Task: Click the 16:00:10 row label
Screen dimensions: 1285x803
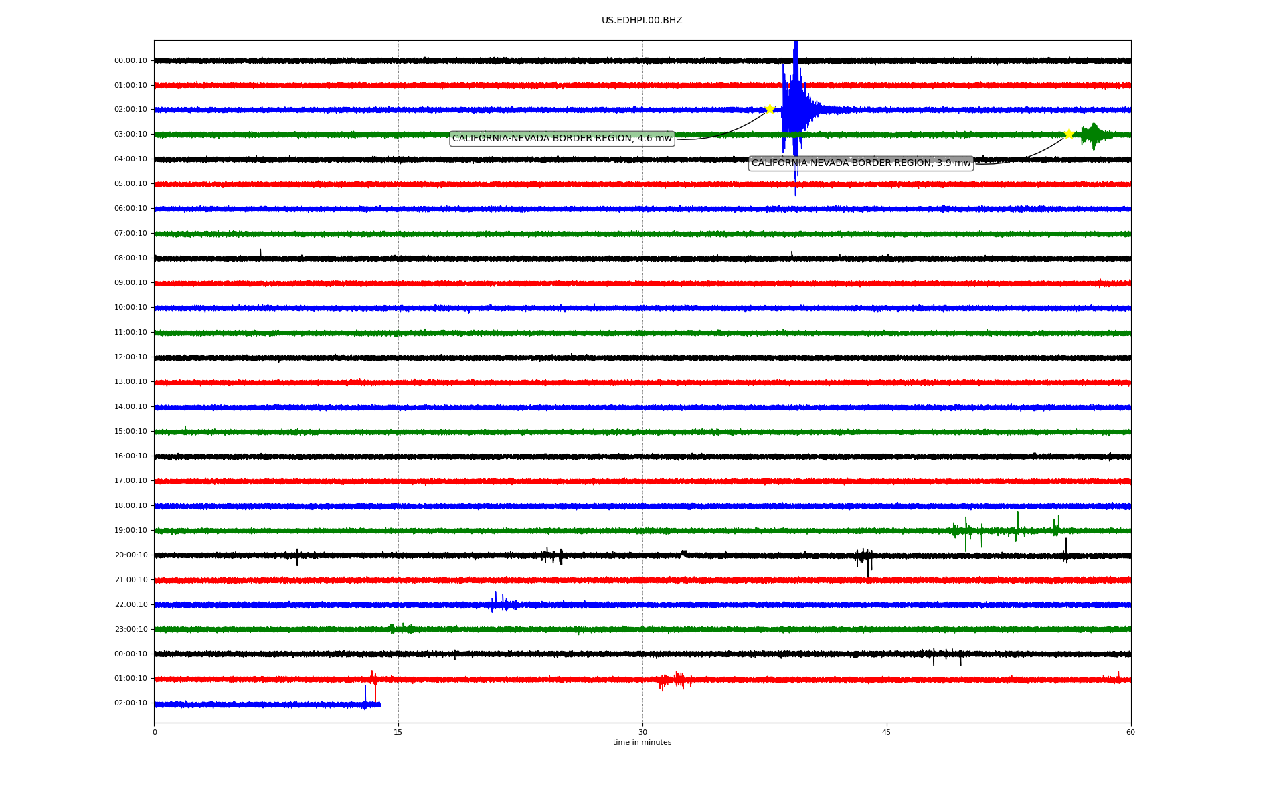Action: click(x=131, y=456)
